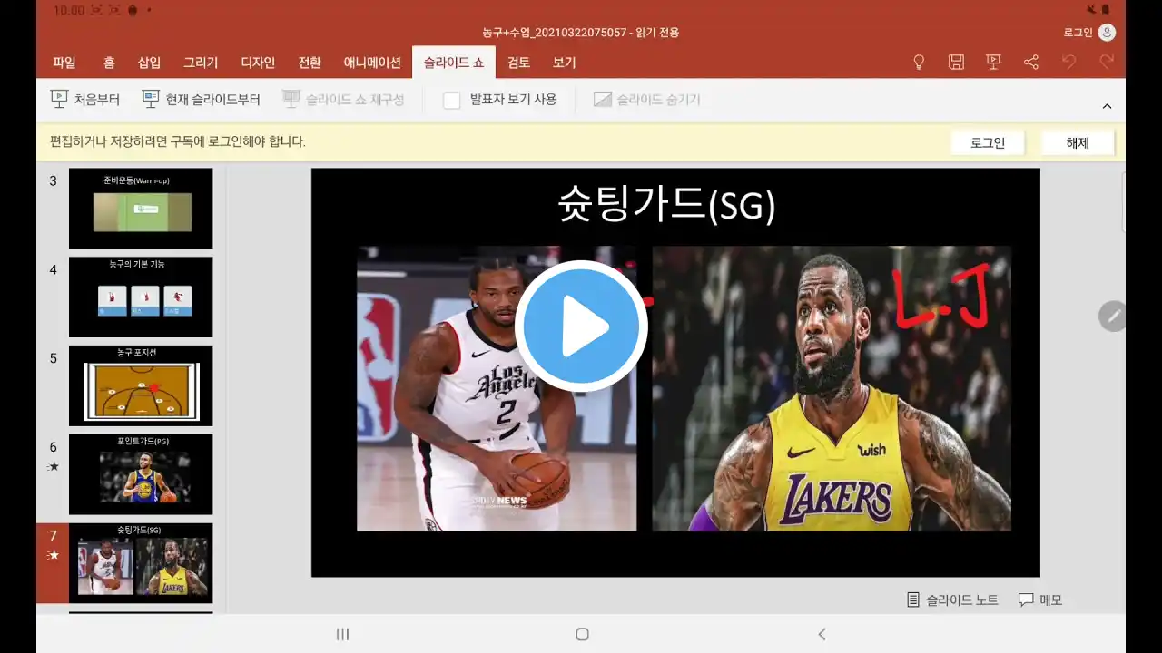Click the account avatar icon beside 로그인
Screen dimensions: 1162x653
pyautogui.click(x=1107, y=33)
